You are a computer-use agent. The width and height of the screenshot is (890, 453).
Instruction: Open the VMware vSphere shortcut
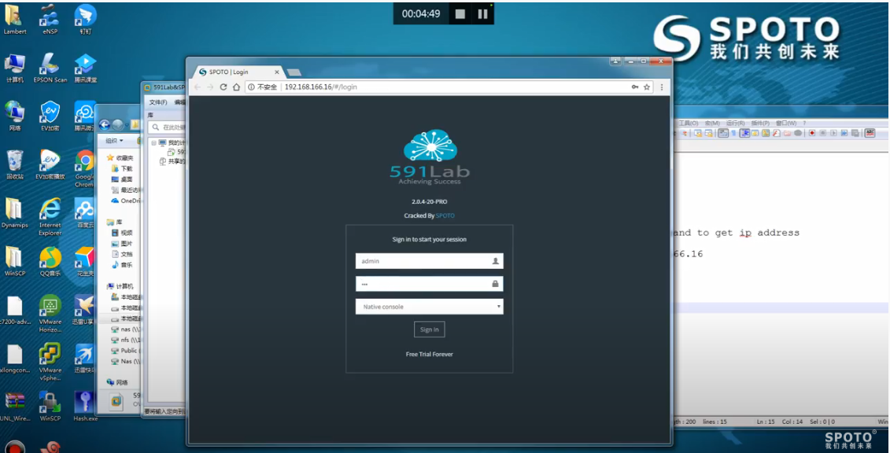[x=50, y=362]
